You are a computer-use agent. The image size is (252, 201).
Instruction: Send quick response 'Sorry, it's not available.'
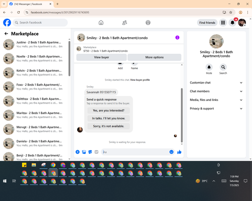(x=108, y=126)
